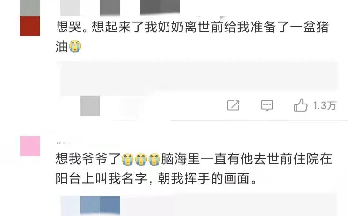
Task: Click the medium gray blurred square at top
Action: (110, 8)
